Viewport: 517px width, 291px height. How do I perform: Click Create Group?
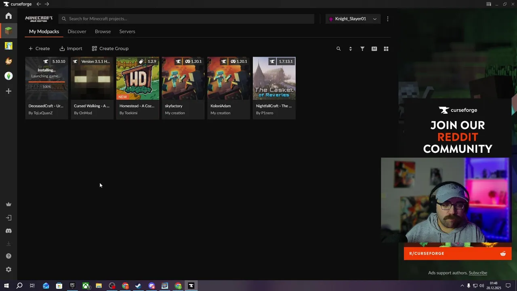coord(110,48)
